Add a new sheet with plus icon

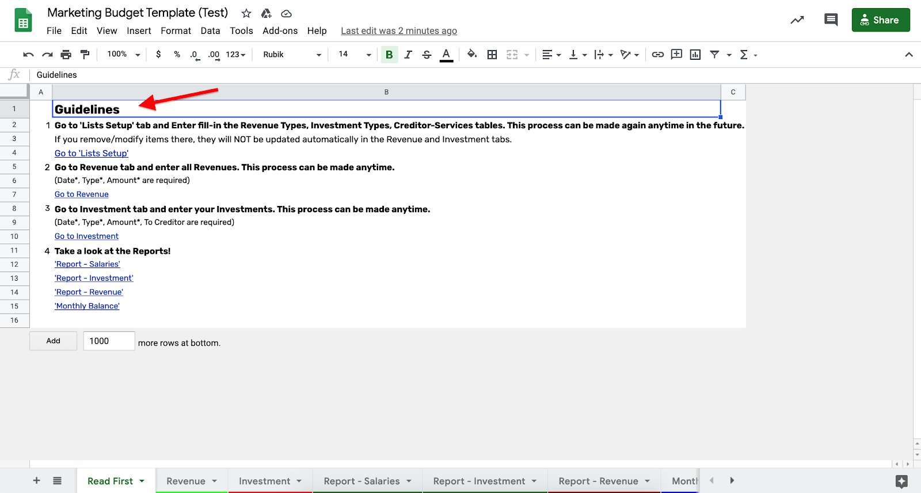point(36,480)
